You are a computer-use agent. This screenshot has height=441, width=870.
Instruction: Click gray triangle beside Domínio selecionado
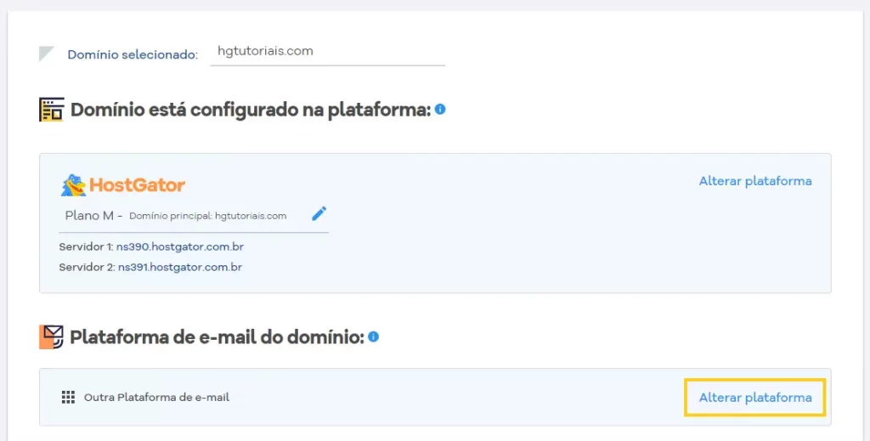[46, 54]
